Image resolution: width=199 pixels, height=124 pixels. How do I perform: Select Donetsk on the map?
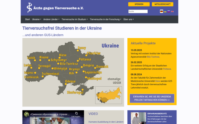(102, 67)
